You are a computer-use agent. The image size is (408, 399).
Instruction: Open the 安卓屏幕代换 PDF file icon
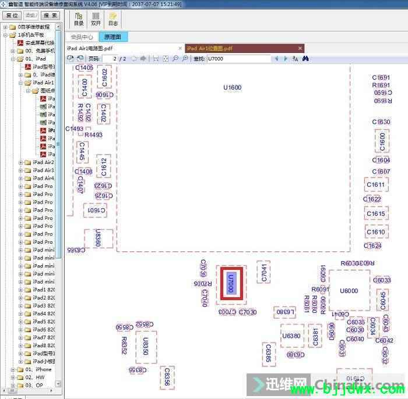point(20,43)
